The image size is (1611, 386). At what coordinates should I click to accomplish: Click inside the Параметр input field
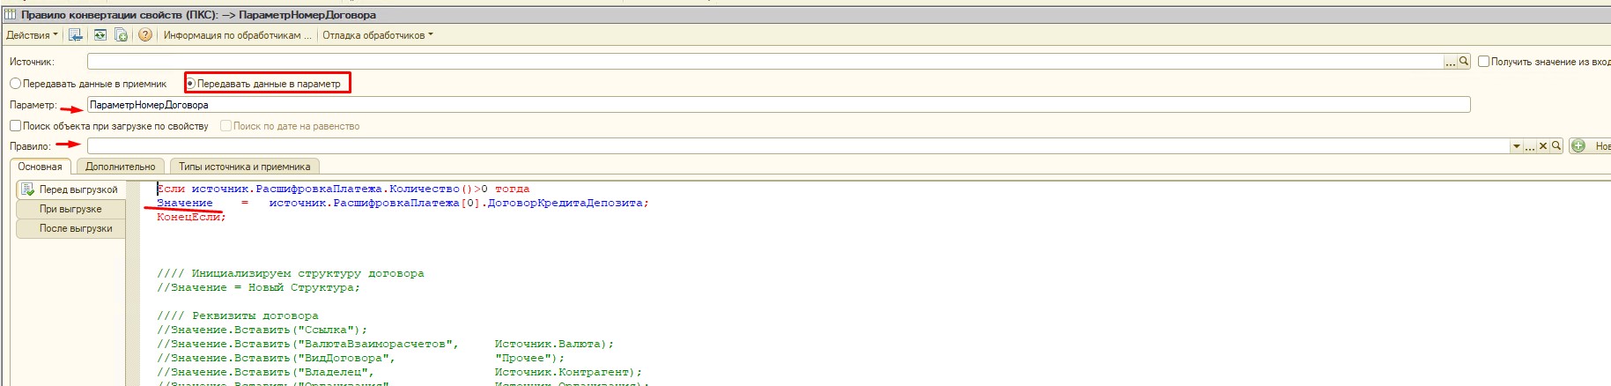pyautogui.click(x=775, y=105)
